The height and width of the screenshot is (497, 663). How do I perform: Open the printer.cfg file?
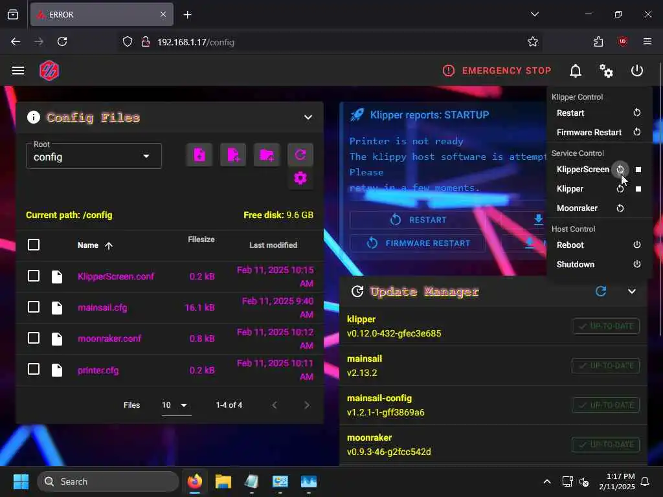click(x=98, y=370)
